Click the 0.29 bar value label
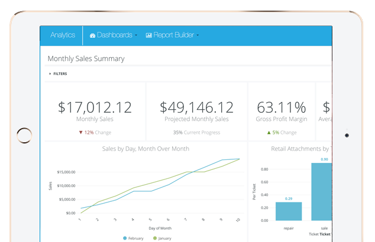This screenshot has height=242, width=375. 289,198
